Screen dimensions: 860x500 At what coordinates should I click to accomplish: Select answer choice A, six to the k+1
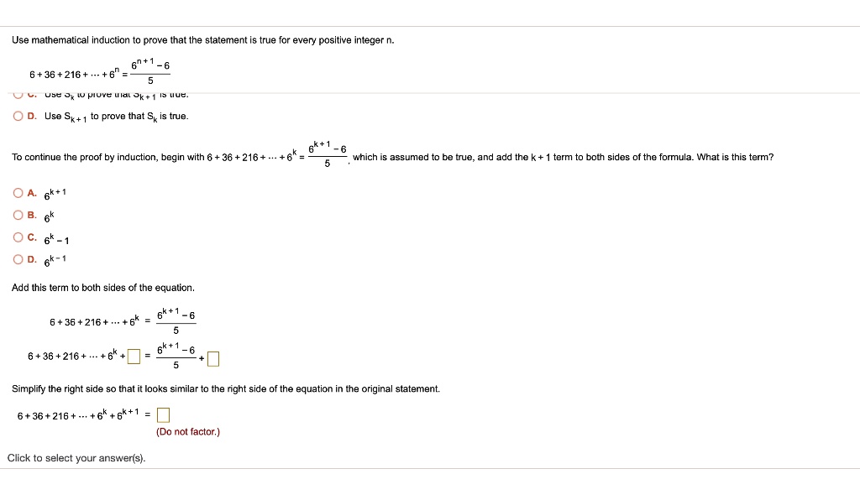(x=18, y=192)
